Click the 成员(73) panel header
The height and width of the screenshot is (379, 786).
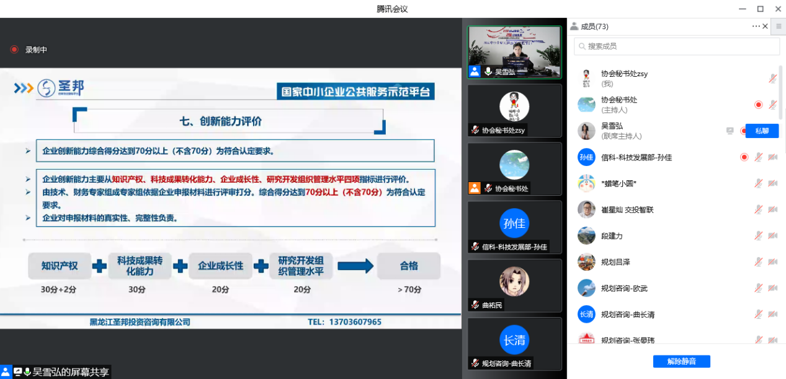tap(594, 26)
